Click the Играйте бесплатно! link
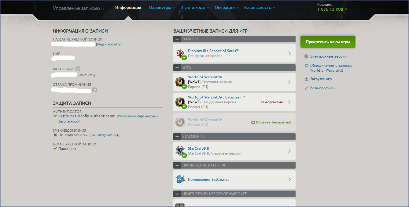Viewport: 409px width, 207px height. (274, 122)
